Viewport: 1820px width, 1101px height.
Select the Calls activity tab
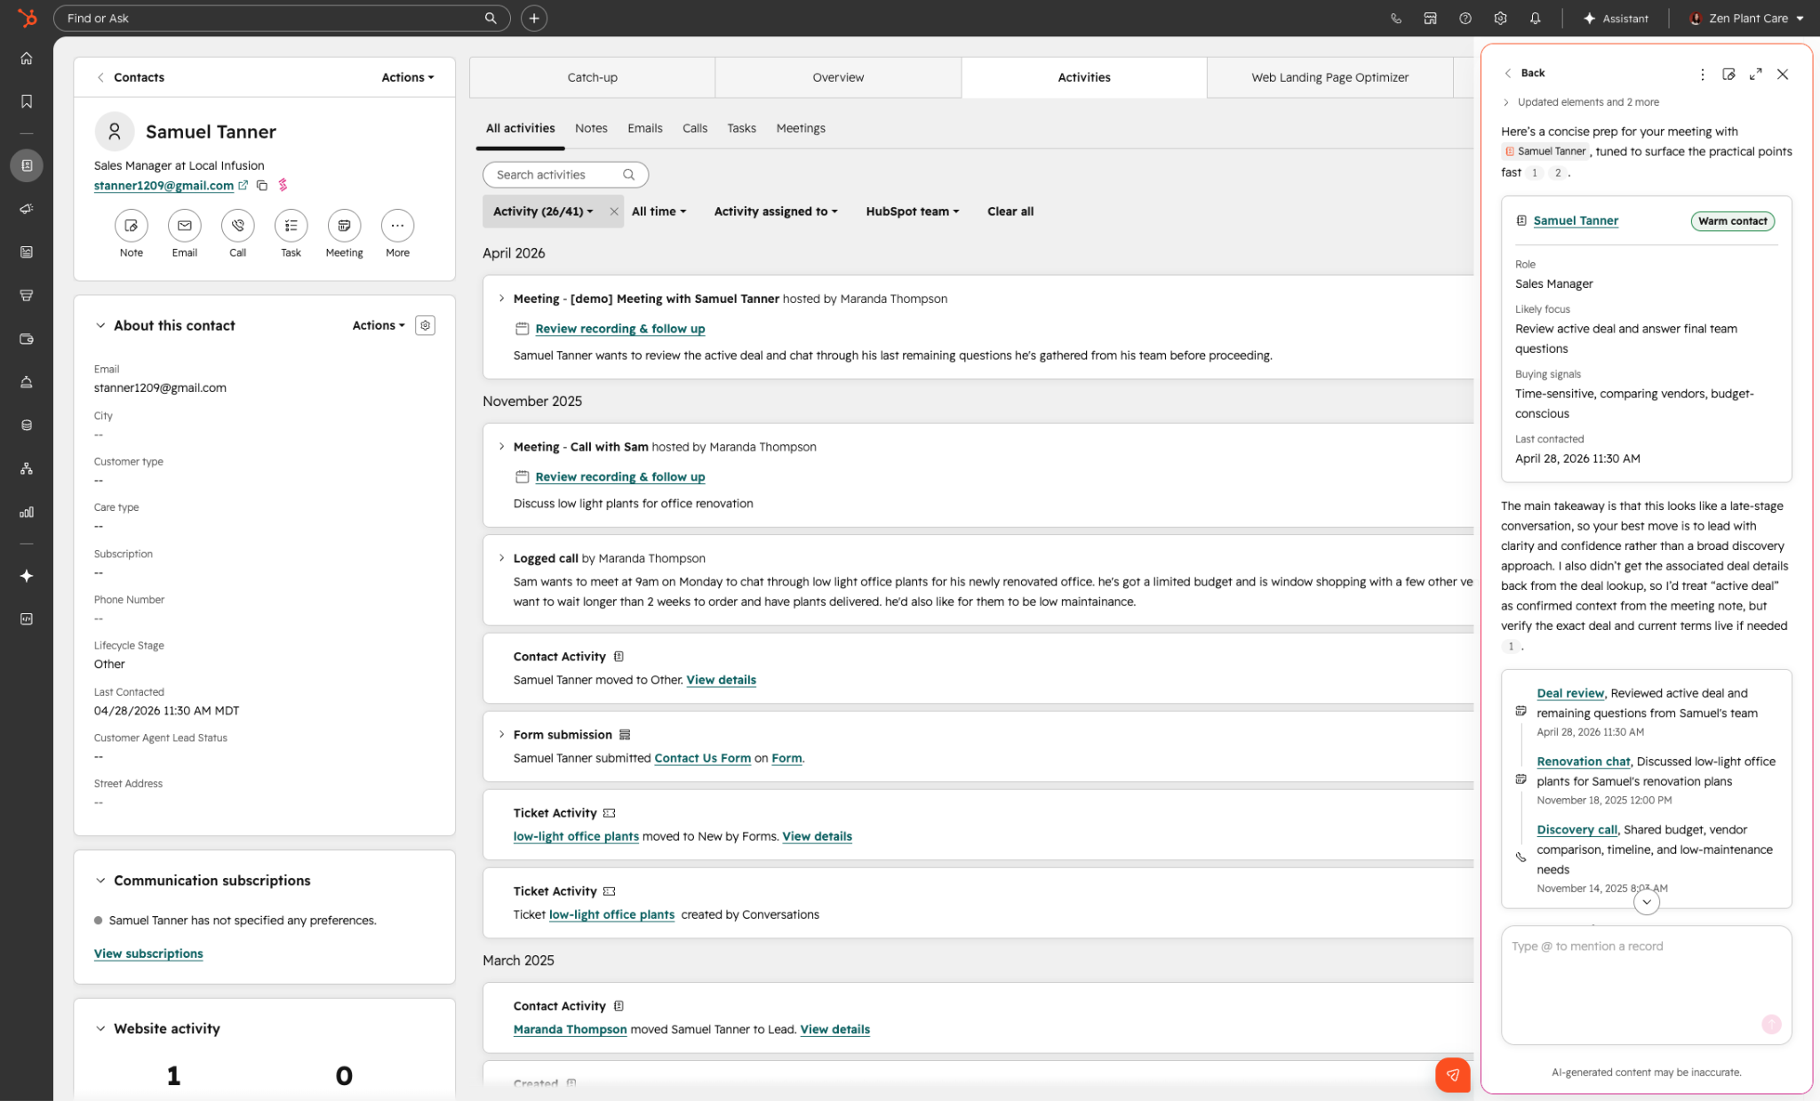695,128
